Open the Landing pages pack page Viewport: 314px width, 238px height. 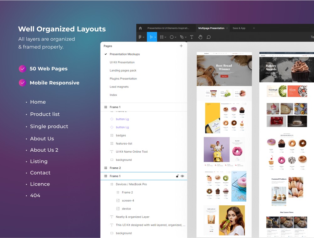123,71
